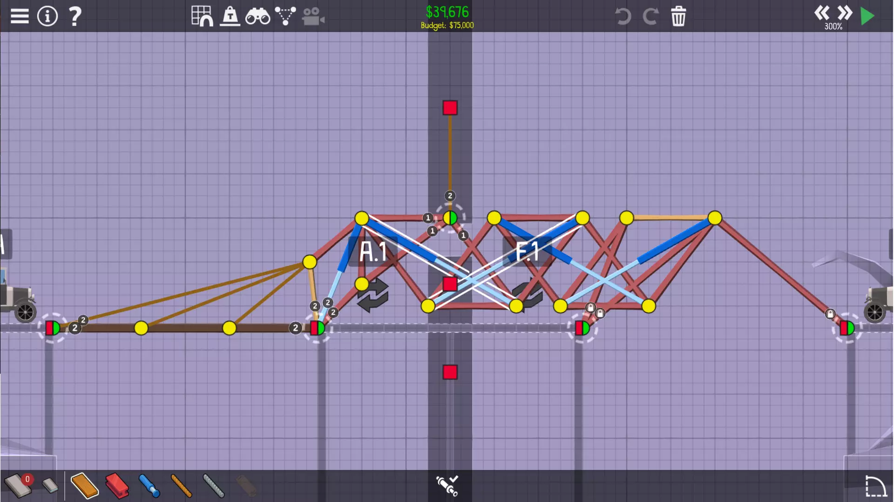Open the question mark help
The image size is (894, 502).
pyautogui.click(x=74, y=16)
